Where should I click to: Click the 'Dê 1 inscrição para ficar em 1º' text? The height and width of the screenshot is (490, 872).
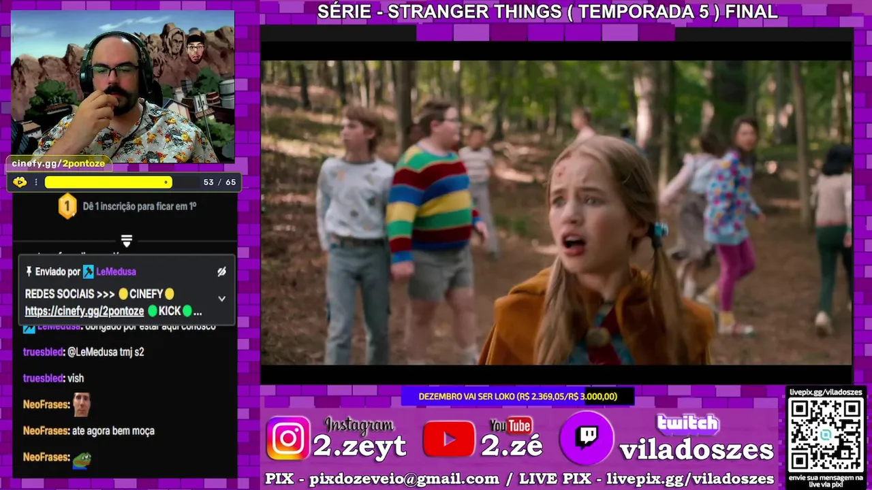140,206
